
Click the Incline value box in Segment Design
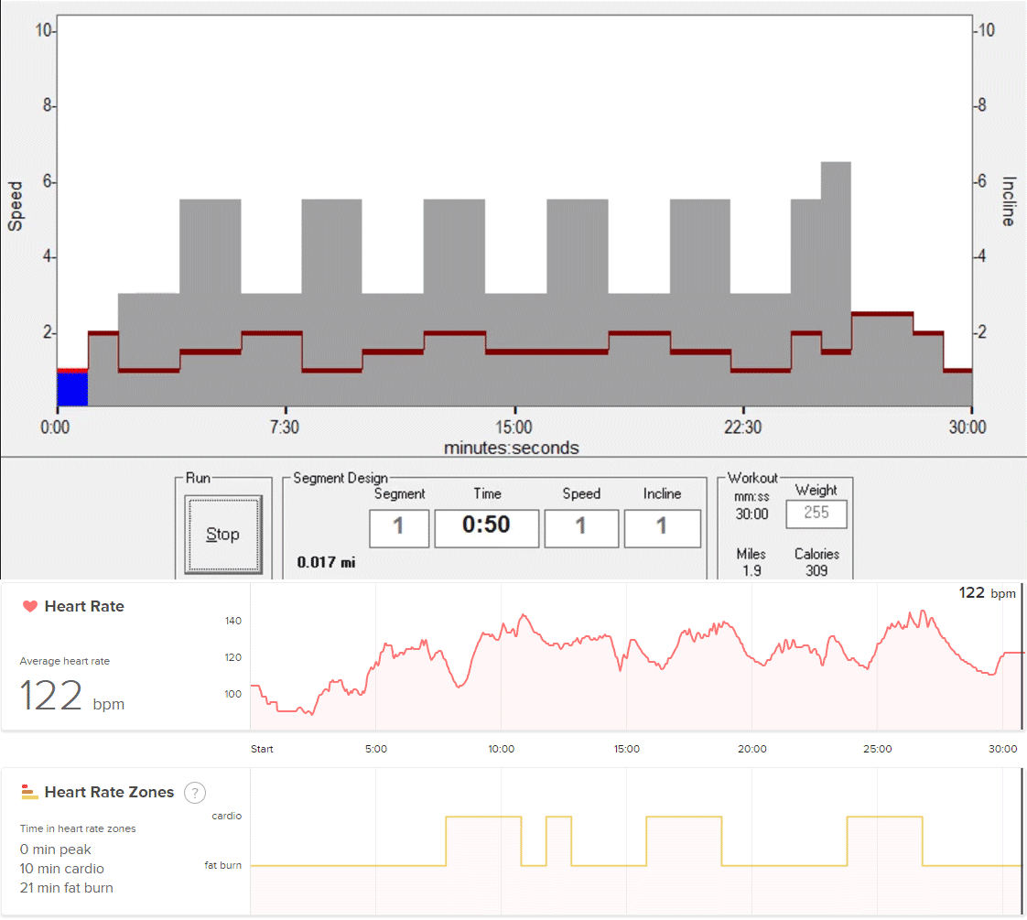coord(662,528)
